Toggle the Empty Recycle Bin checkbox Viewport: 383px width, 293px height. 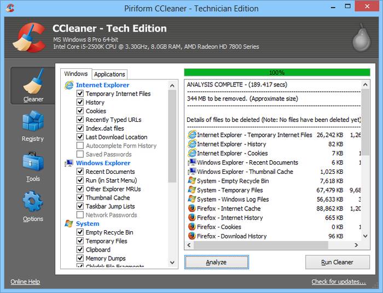(x=80, y=232)
